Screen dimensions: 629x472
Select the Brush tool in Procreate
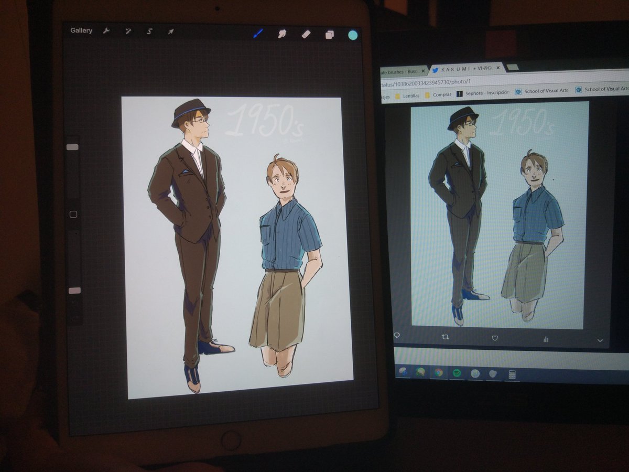[x=258, y=34]
